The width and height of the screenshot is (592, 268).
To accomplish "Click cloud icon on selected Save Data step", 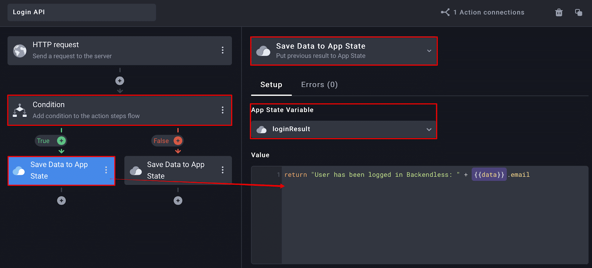I will pyautogui.click(x=19, y=171).
